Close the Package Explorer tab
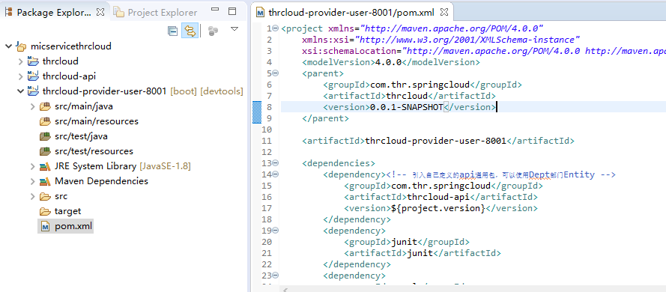Viewport: 666px width, 292px height. point(100,12)
